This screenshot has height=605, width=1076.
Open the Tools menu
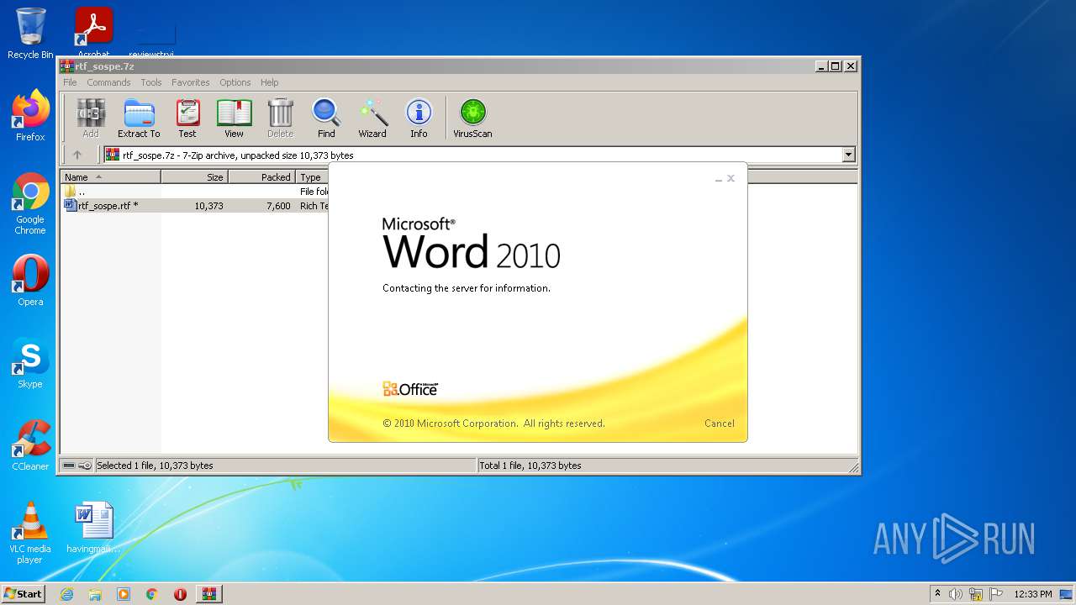151,82
